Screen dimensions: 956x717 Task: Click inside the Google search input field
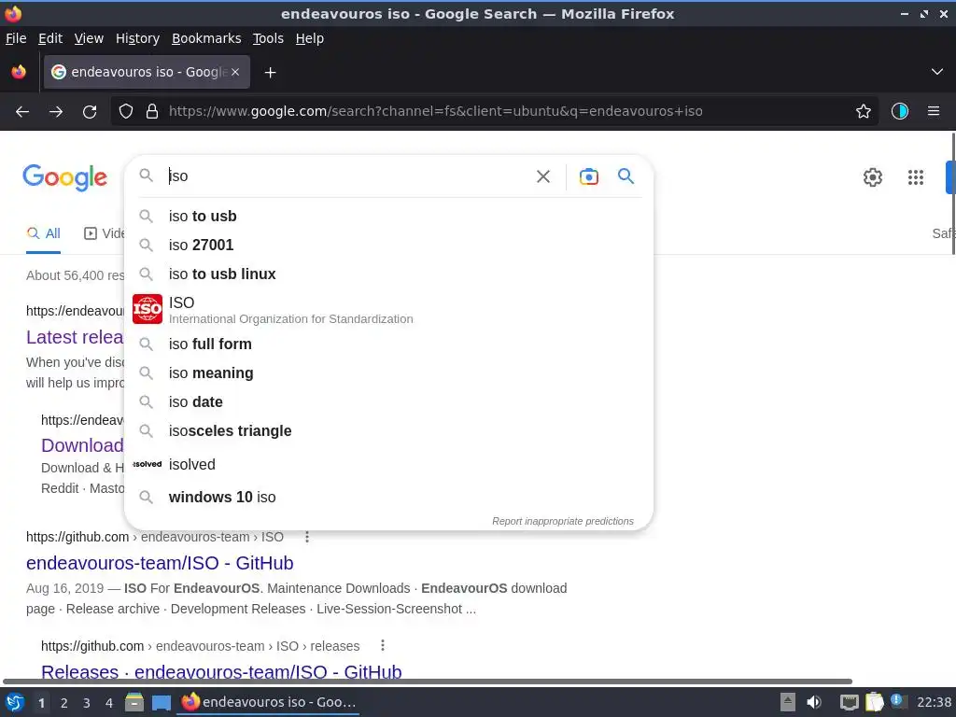coord(347,176)
